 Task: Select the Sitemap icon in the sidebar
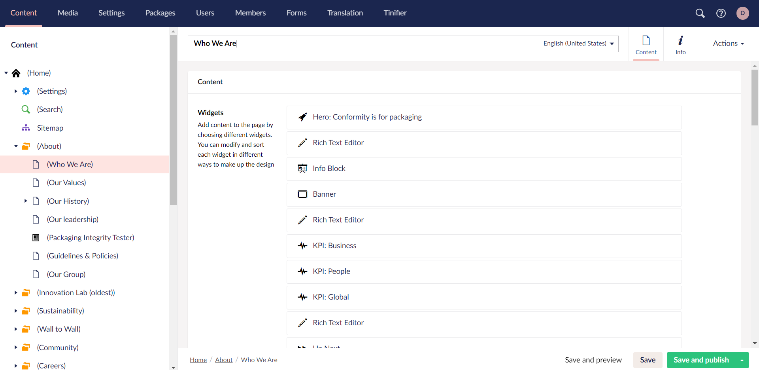pyautogui.click(x=26, y=127)
